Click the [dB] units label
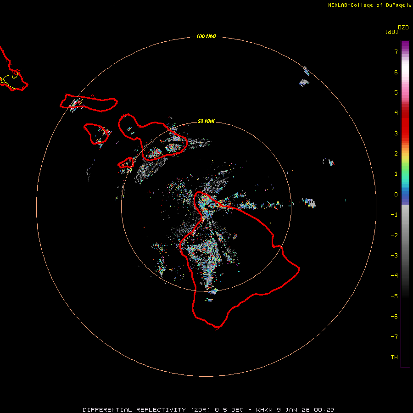 pyautogui.click(x=391, y=32)
